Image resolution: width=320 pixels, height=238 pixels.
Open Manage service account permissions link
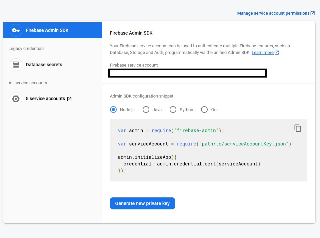(x=273, y=13)
